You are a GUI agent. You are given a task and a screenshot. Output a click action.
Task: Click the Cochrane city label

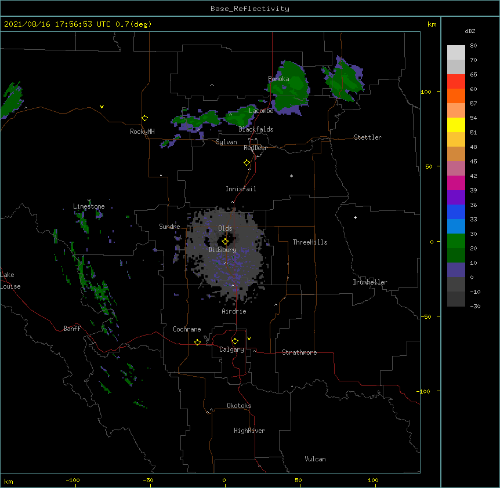(x=187, y=329)
